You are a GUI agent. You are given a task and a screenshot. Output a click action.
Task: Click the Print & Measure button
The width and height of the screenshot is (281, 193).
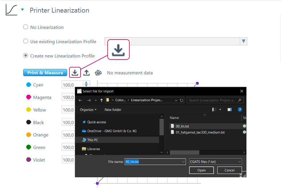[45, 72]
